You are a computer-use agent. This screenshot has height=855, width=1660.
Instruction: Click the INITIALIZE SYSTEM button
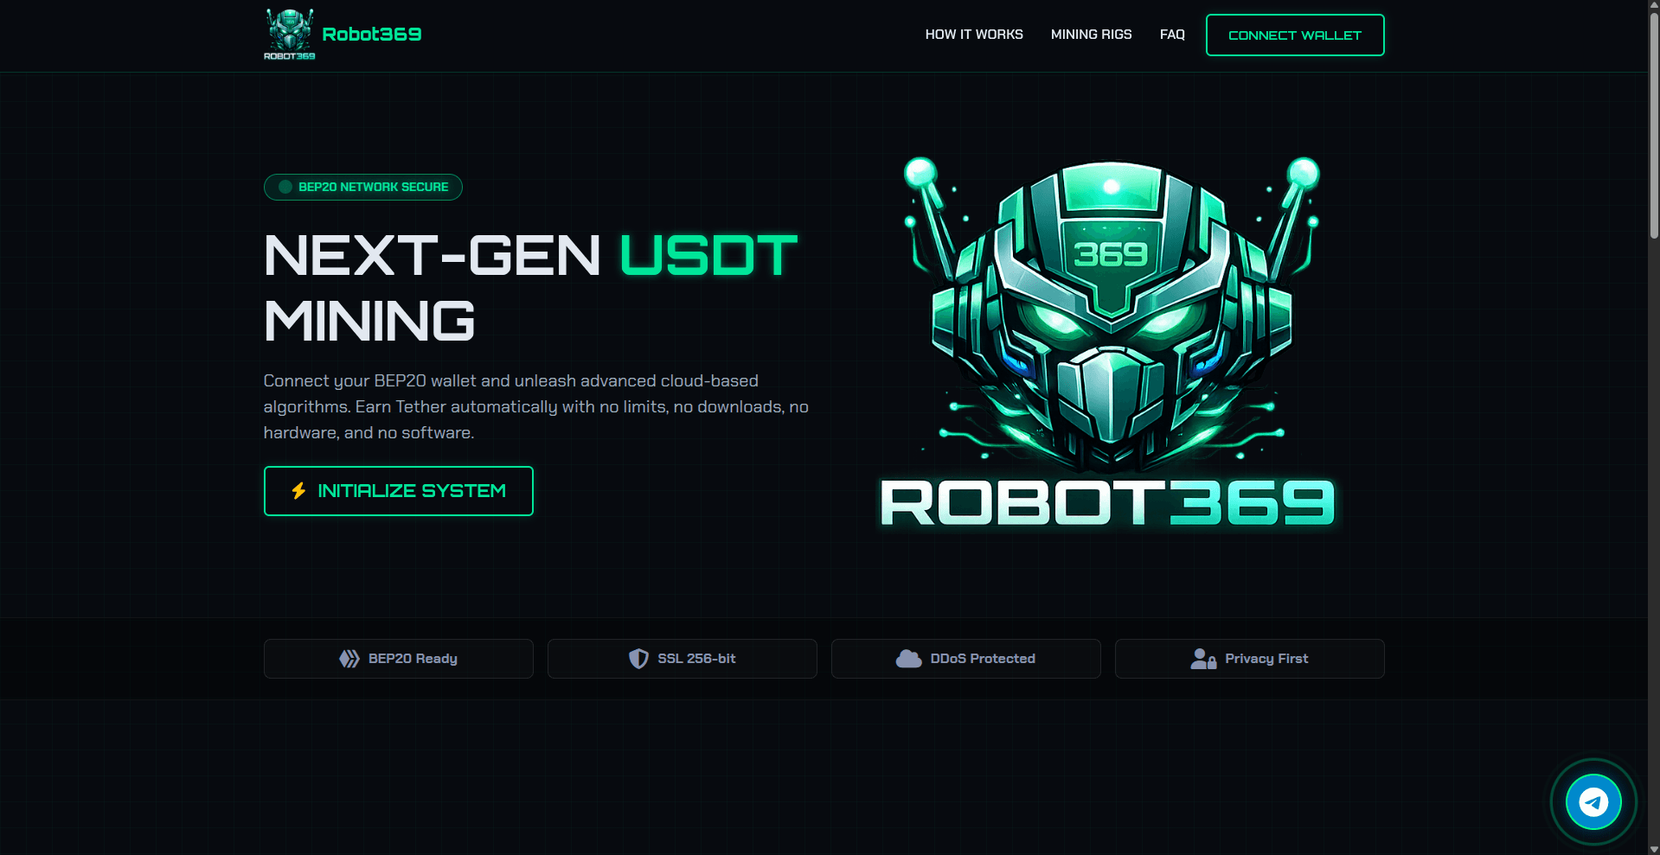pyautogui.click(x=398, y=490)
